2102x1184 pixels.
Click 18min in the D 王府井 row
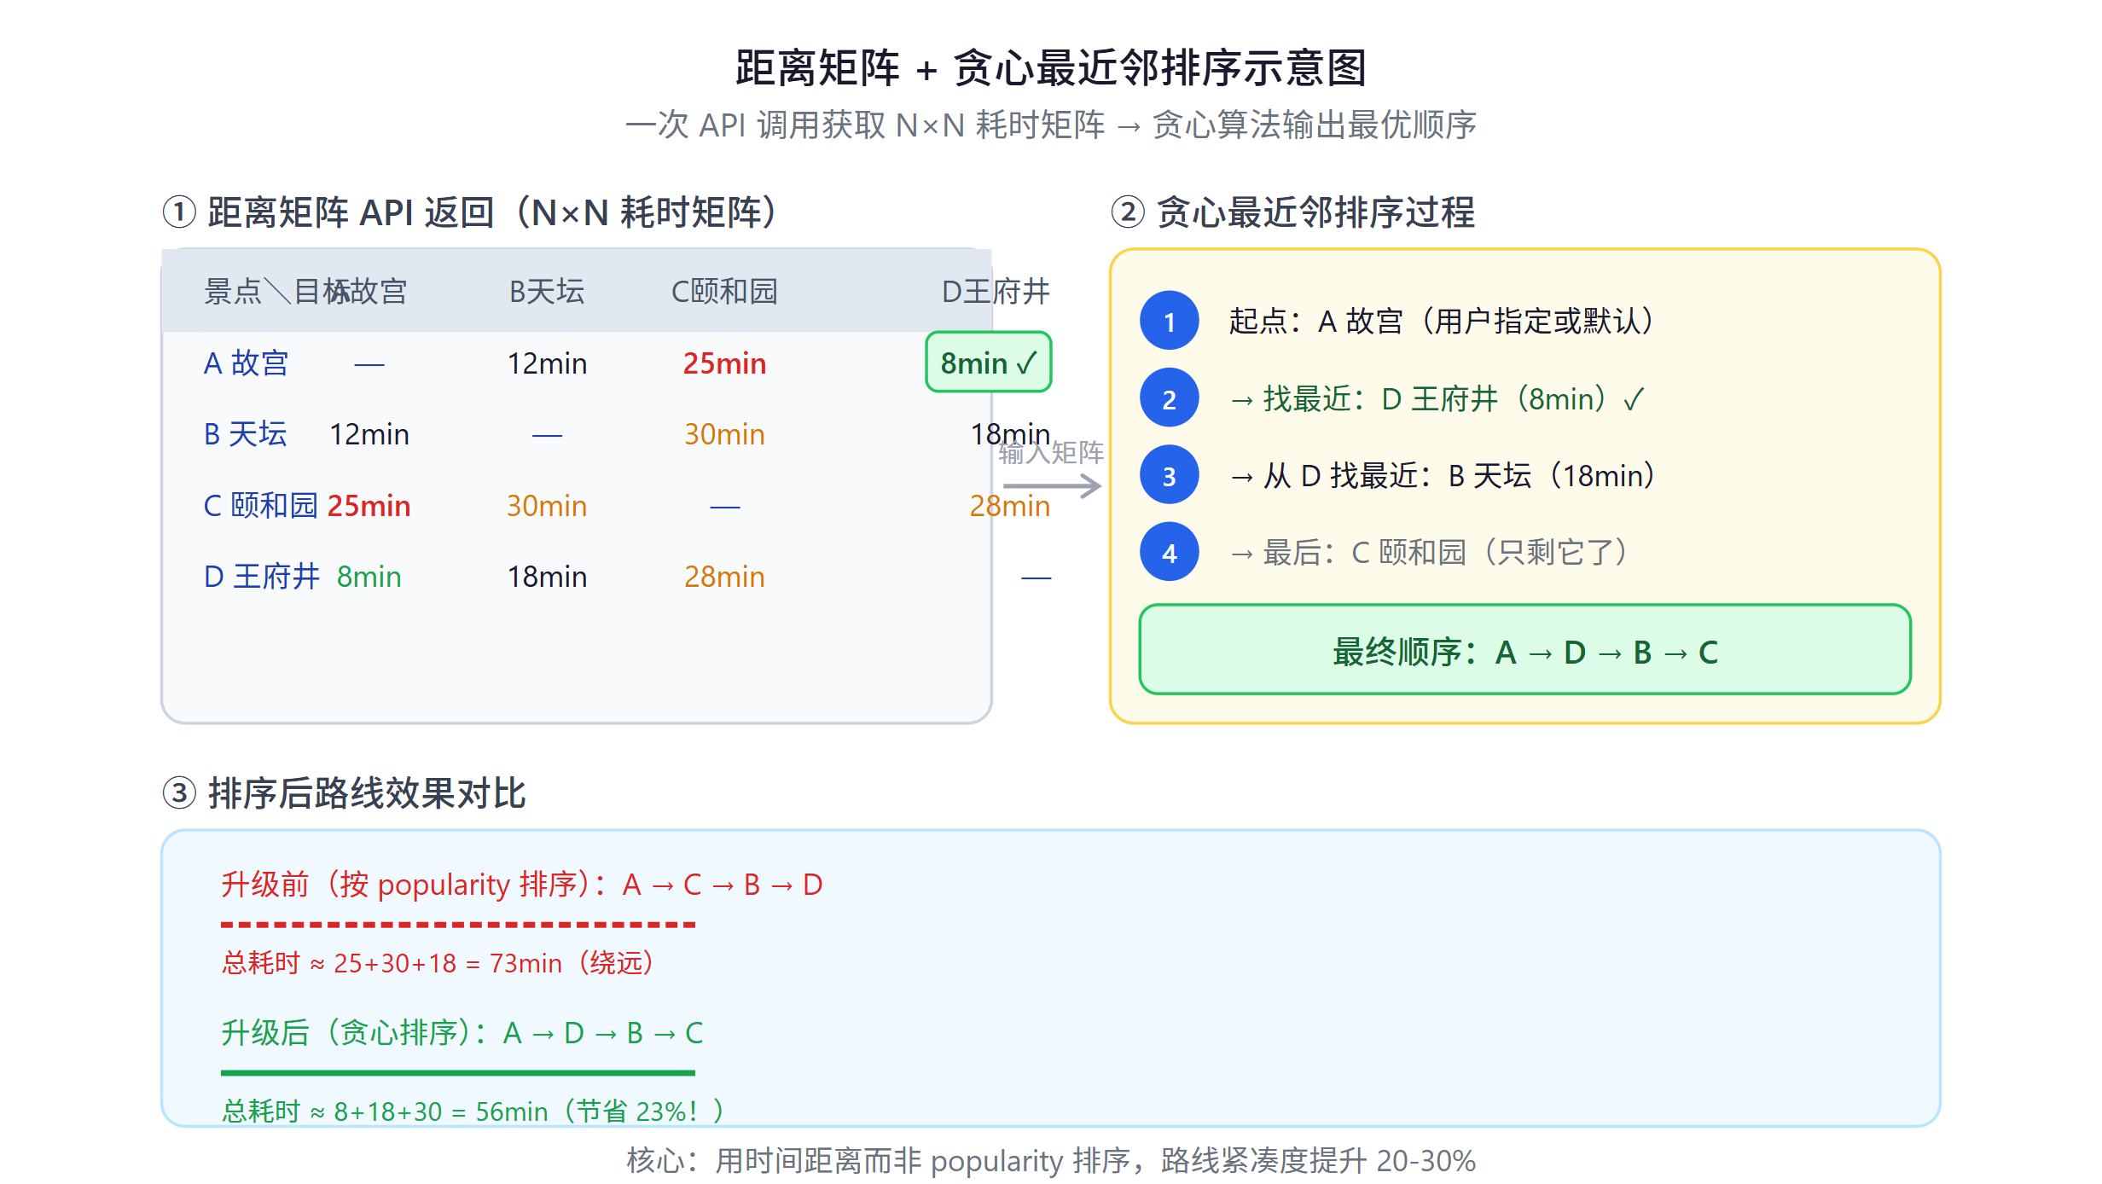click(547, 577)
